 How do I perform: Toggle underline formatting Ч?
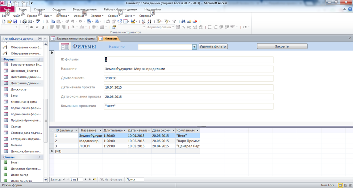pos(43,27)
